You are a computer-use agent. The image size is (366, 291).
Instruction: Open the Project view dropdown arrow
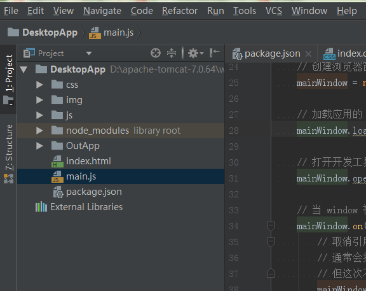click(x=89, y=53)
